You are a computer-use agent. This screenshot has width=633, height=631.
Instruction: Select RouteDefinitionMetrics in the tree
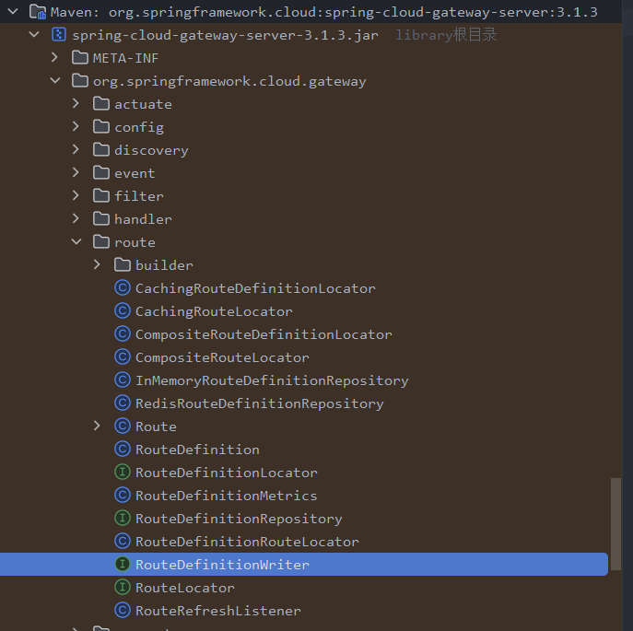click(226, 496)
